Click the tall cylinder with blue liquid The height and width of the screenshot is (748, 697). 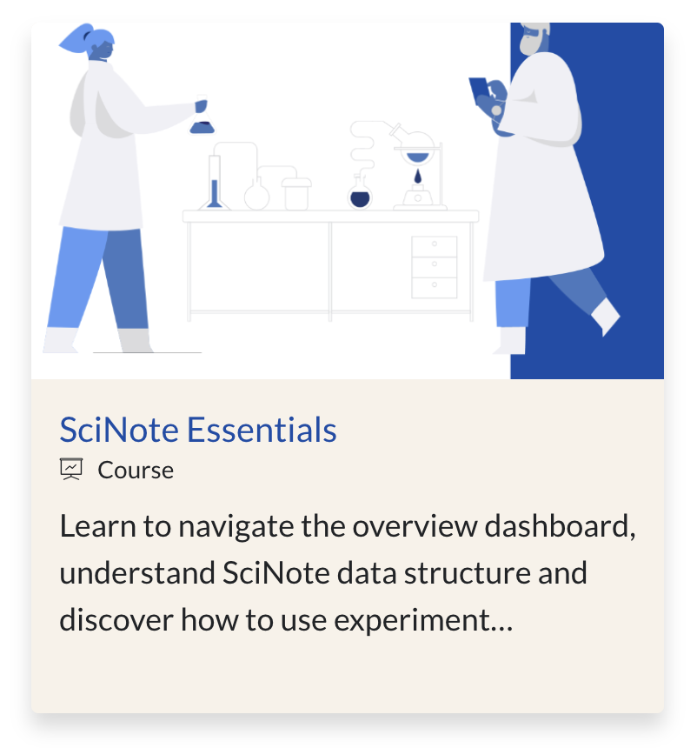[215, 183]
